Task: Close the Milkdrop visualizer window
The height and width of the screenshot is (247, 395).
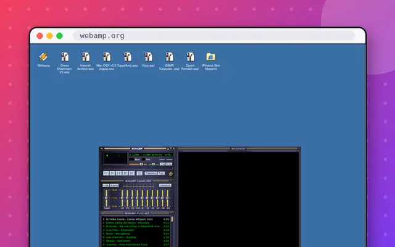Action: (299, 149)
